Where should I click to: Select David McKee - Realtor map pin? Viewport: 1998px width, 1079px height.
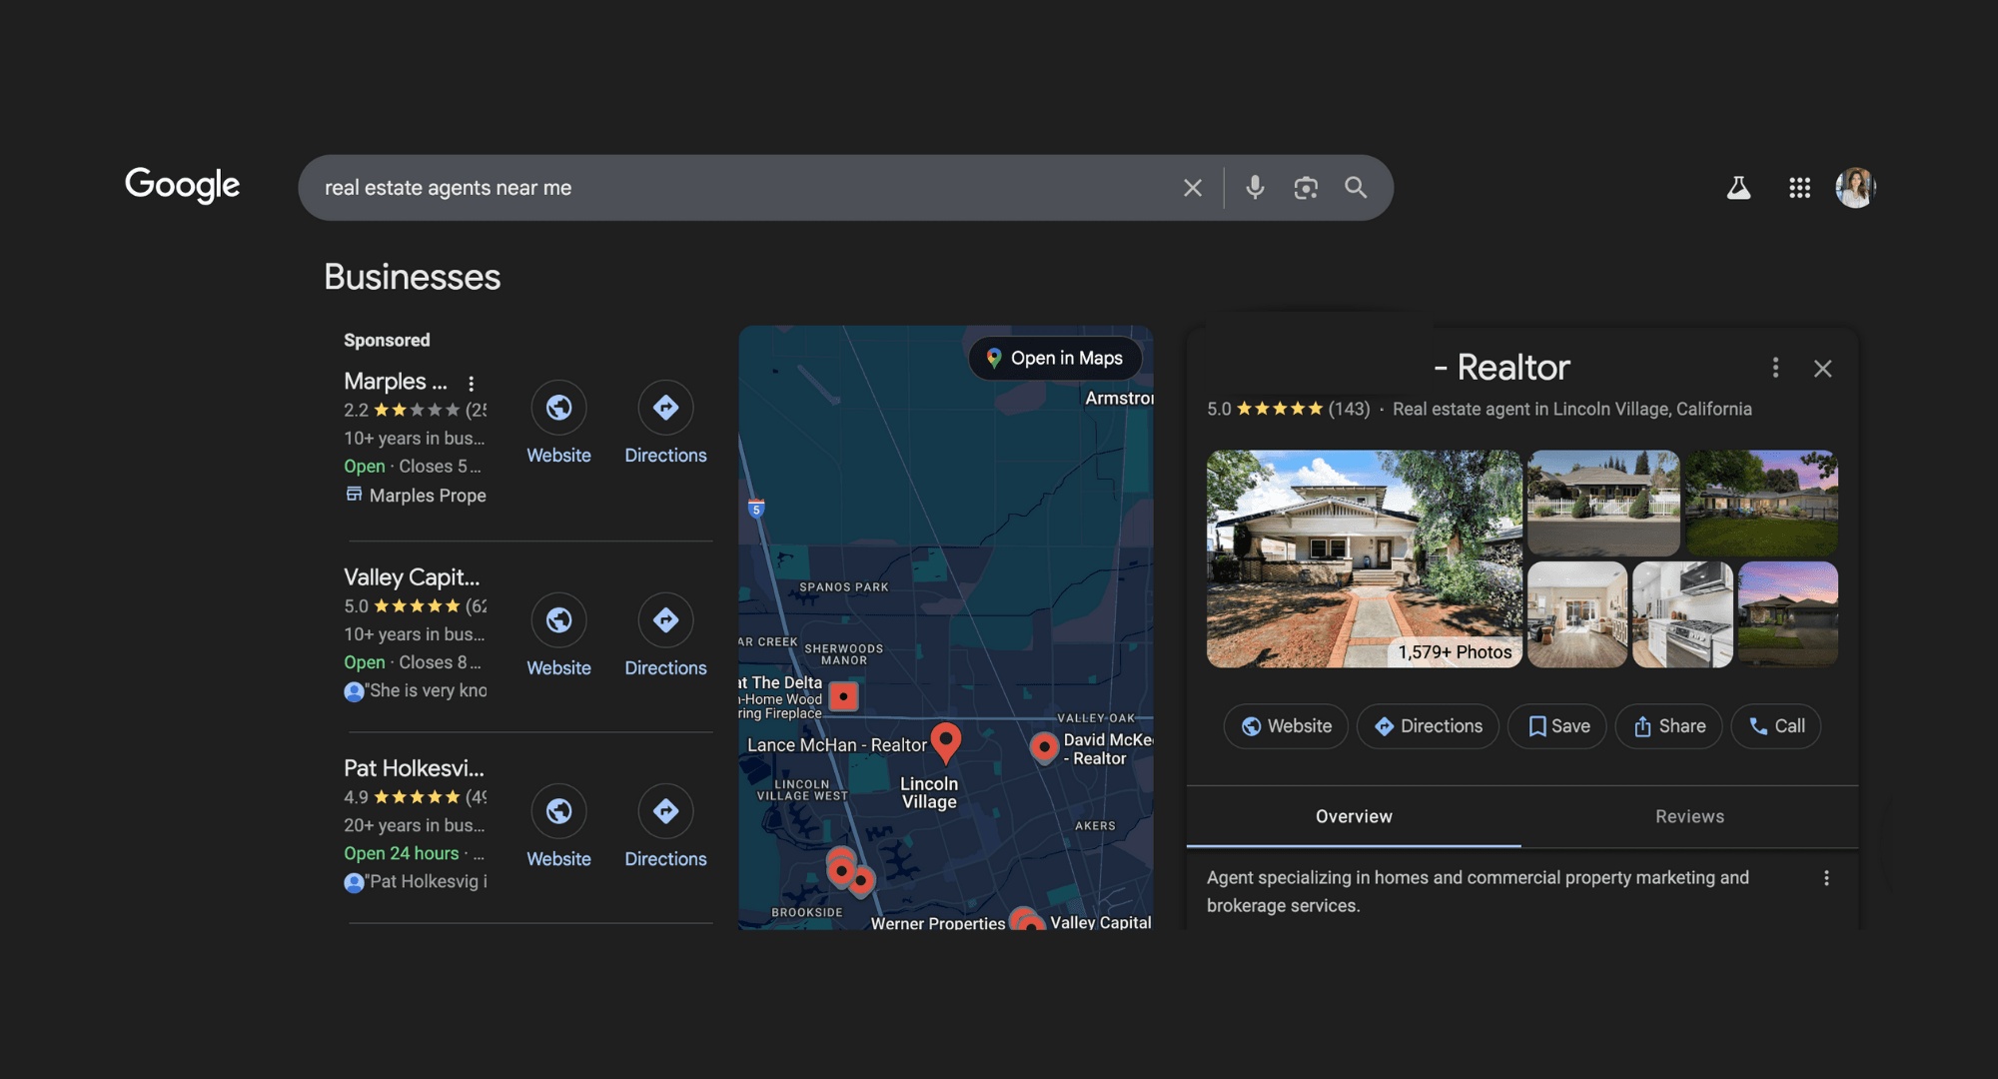(1044, 746)
